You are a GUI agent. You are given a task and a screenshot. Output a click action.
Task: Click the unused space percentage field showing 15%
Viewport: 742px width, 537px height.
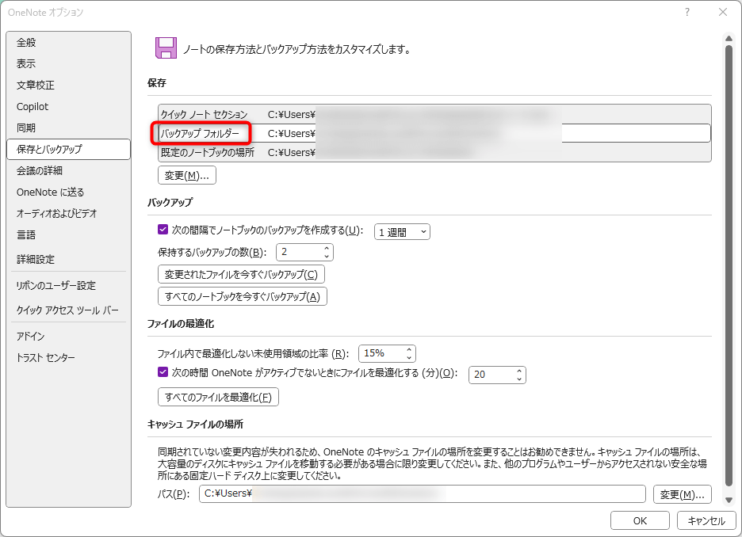[382, 353]
